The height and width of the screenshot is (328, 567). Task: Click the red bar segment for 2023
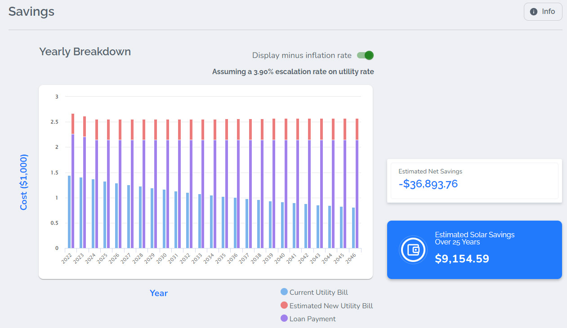85,127
